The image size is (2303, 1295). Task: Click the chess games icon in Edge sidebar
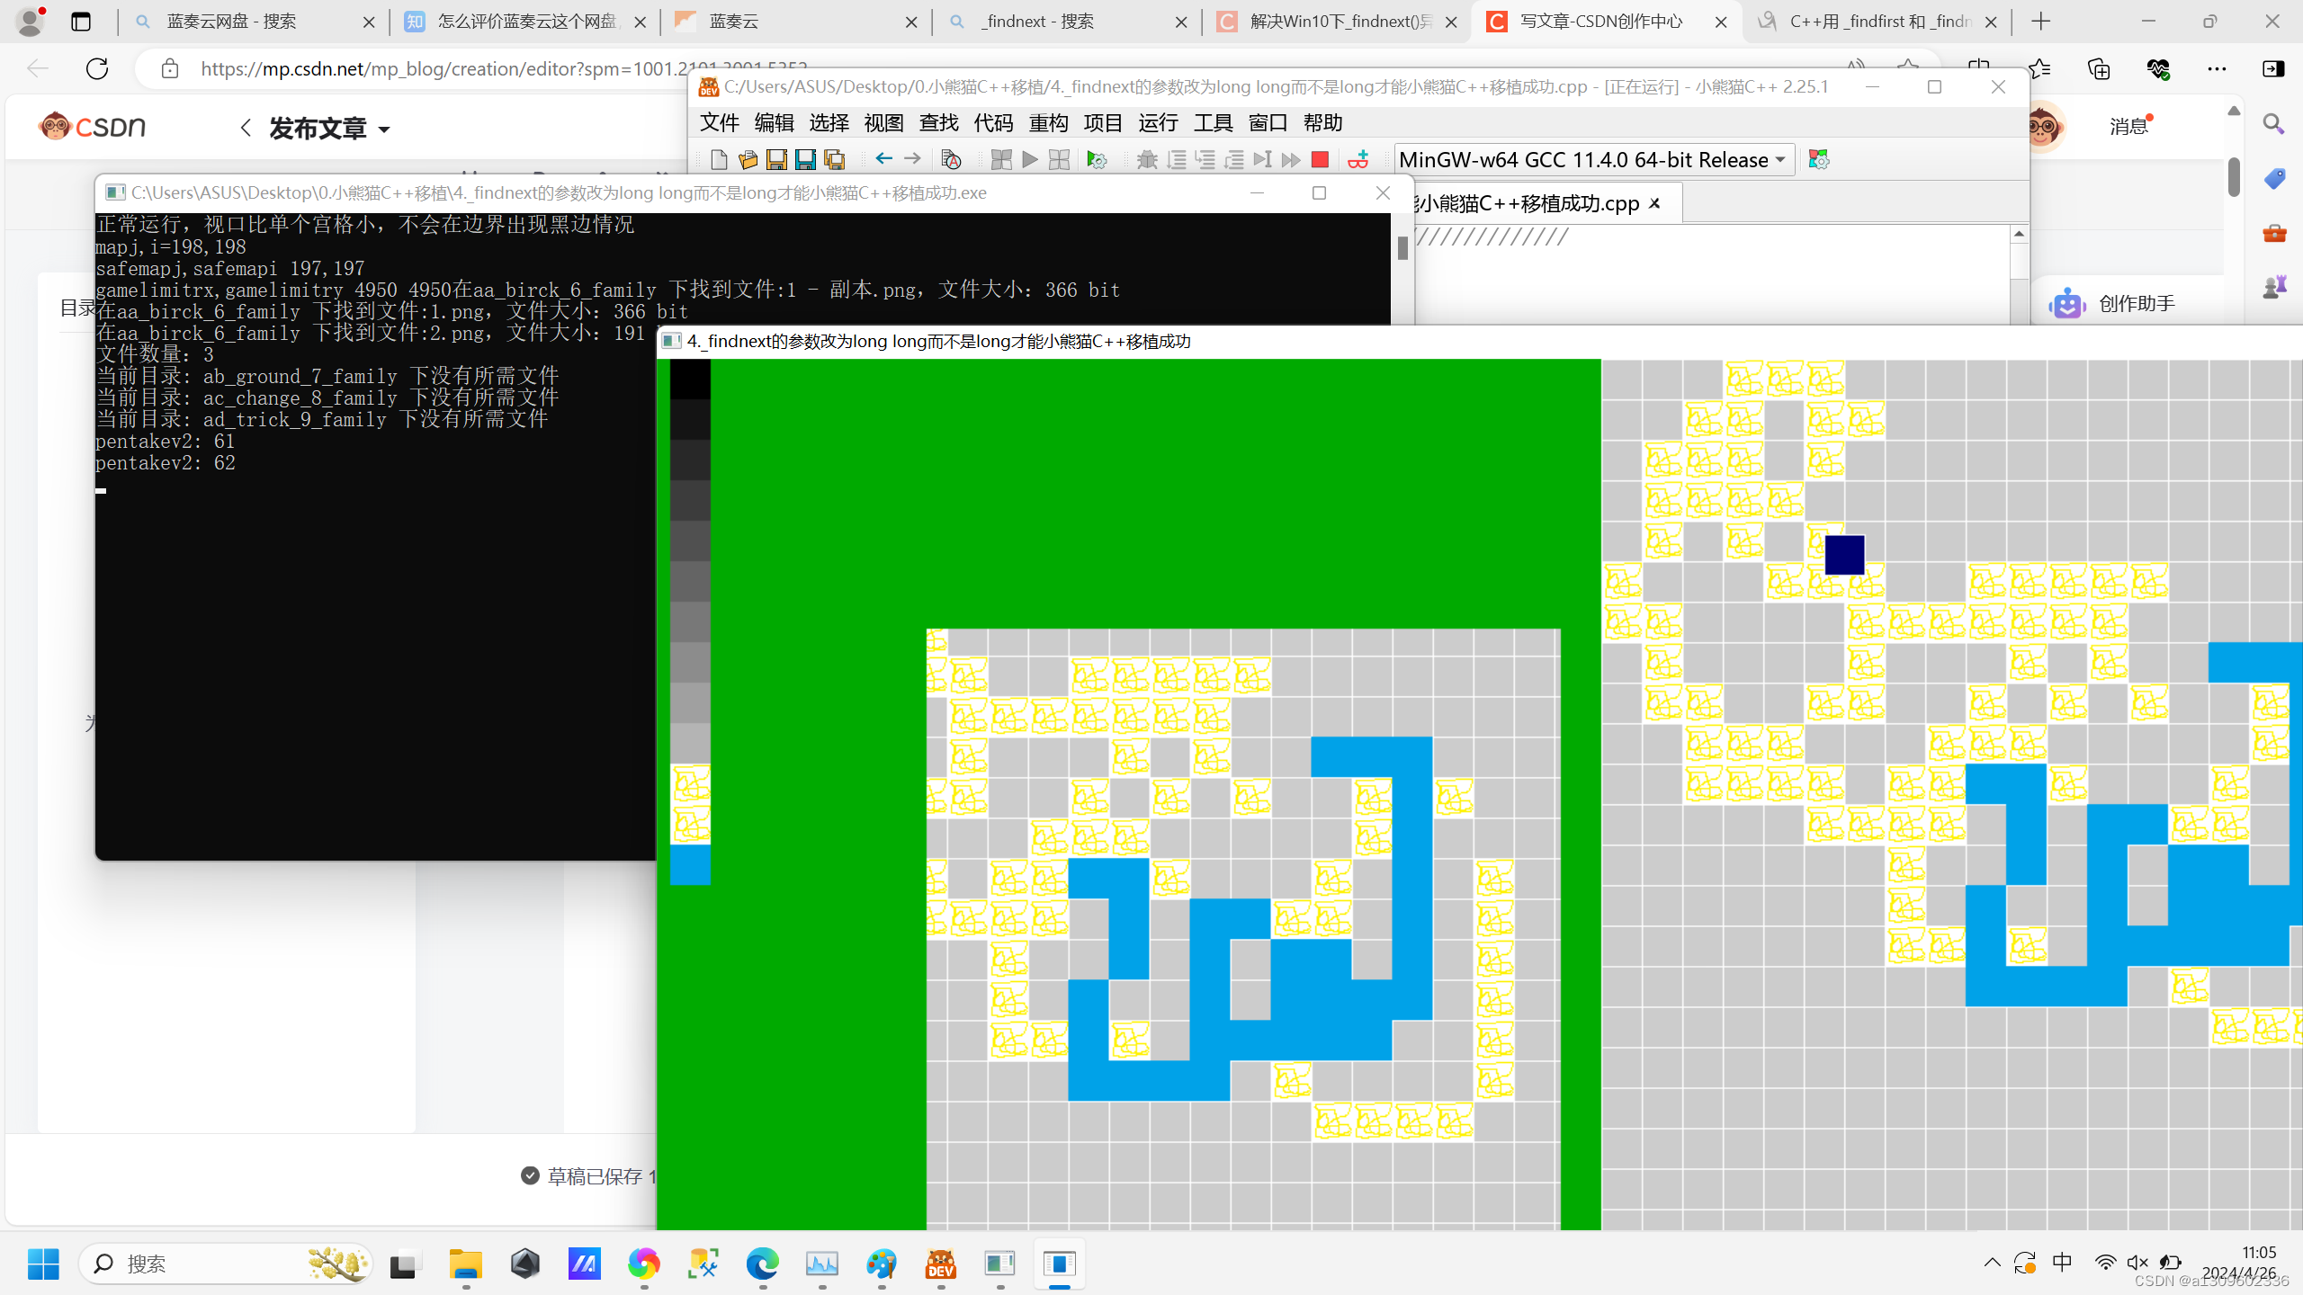tap(2274, 287)
